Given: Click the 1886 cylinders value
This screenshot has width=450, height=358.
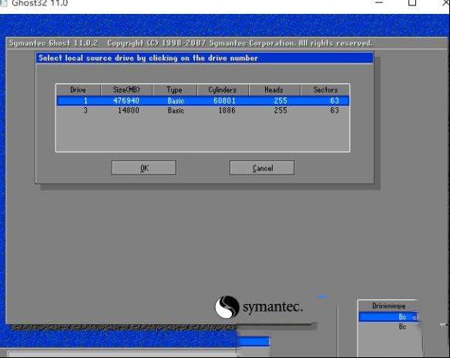Looking at the screenshot, I should tap(227, 110).
